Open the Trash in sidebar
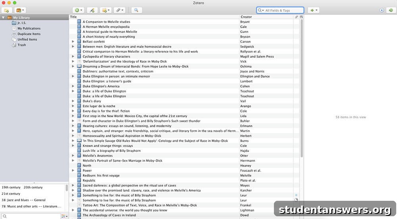397x219 pixels. pos(21,45)
